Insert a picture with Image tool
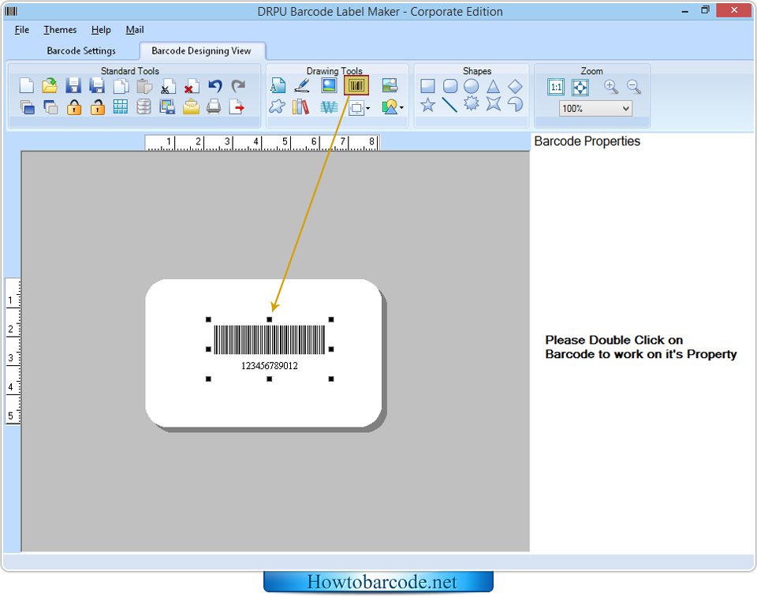Screen dimensions: 757x597 pyautogui.click(x=329, y=86)
